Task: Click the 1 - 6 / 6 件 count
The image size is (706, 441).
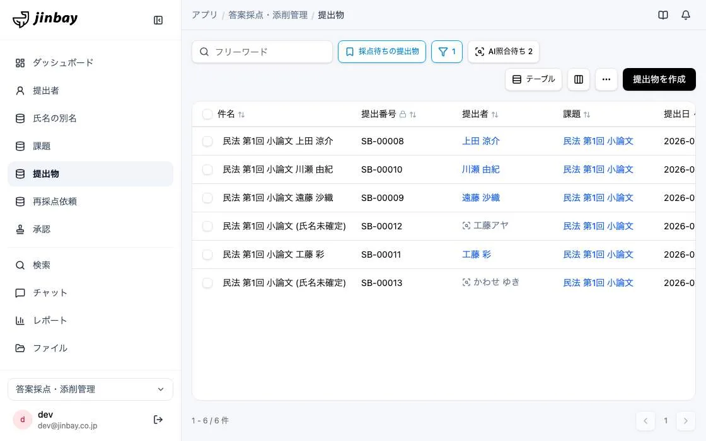Action: click(211, 421)
